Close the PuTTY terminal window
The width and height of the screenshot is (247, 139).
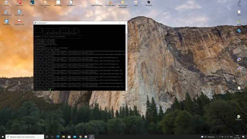point(125,23)
